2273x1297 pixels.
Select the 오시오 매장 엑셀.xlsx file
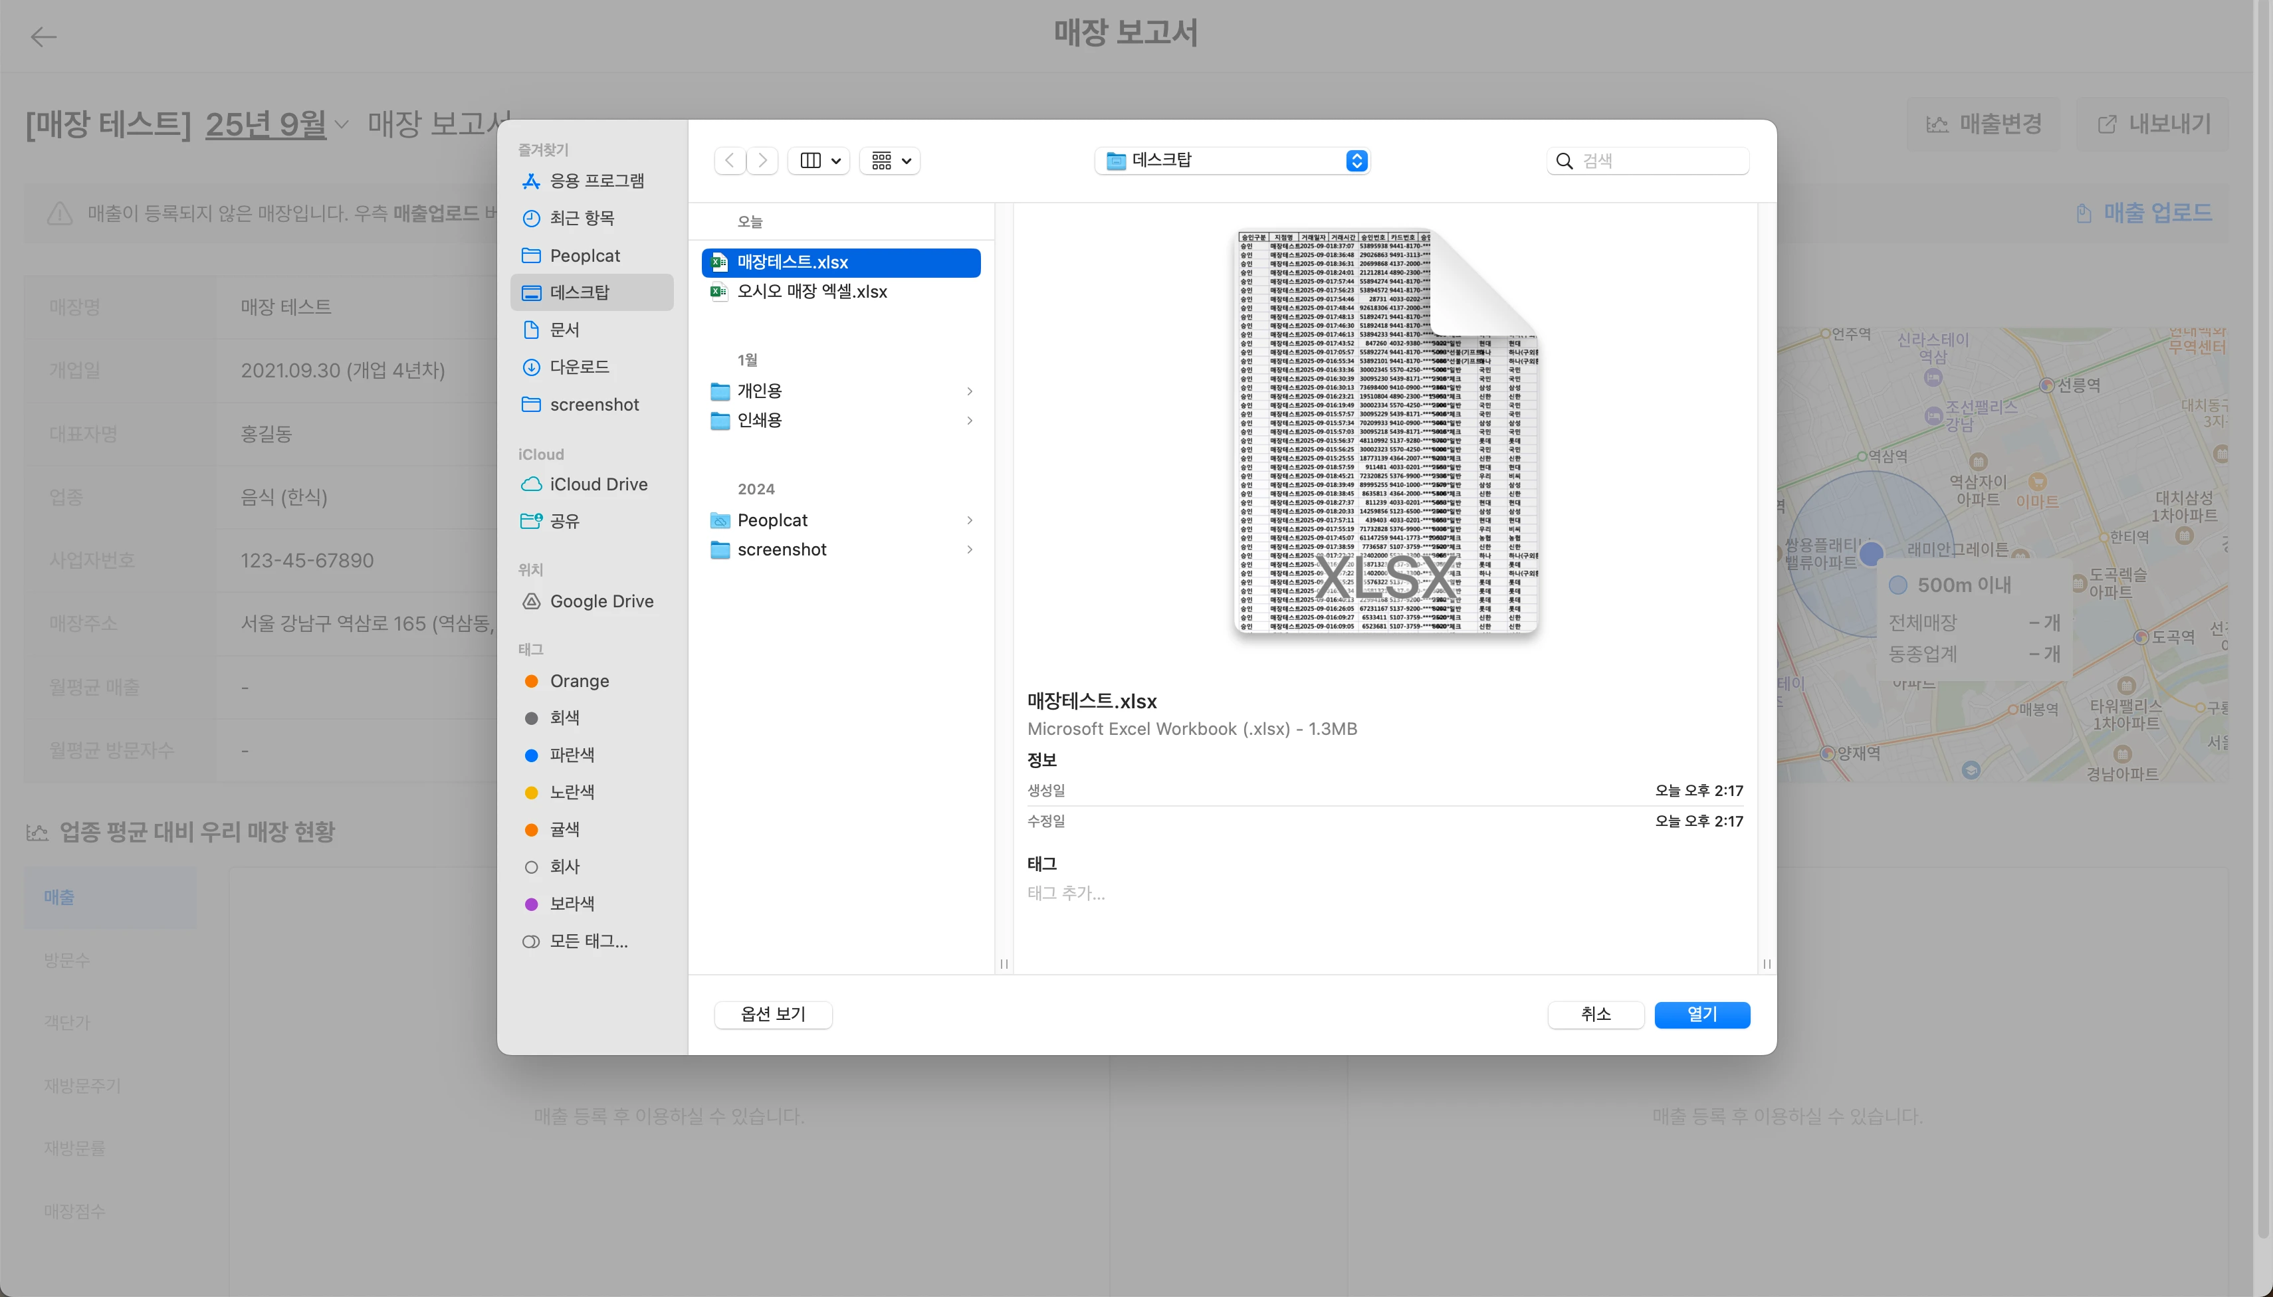[x=811, y=291]
